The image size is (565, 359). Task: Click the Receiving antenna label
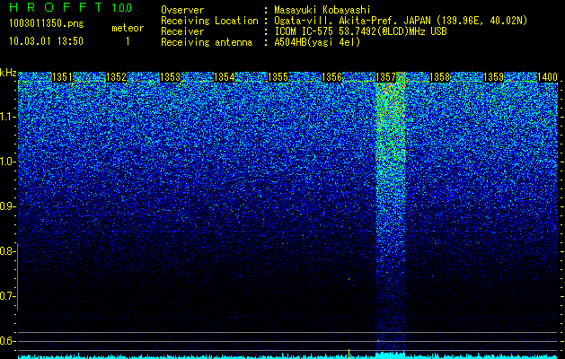[207, 42]
